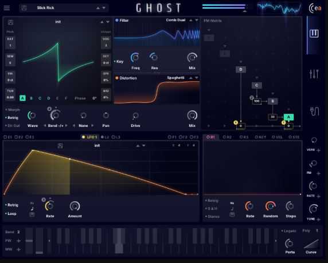Click the Curve velocity icon
Viewport: 328px width, 263px height.
pyautogui.click(x=311, y=244)
